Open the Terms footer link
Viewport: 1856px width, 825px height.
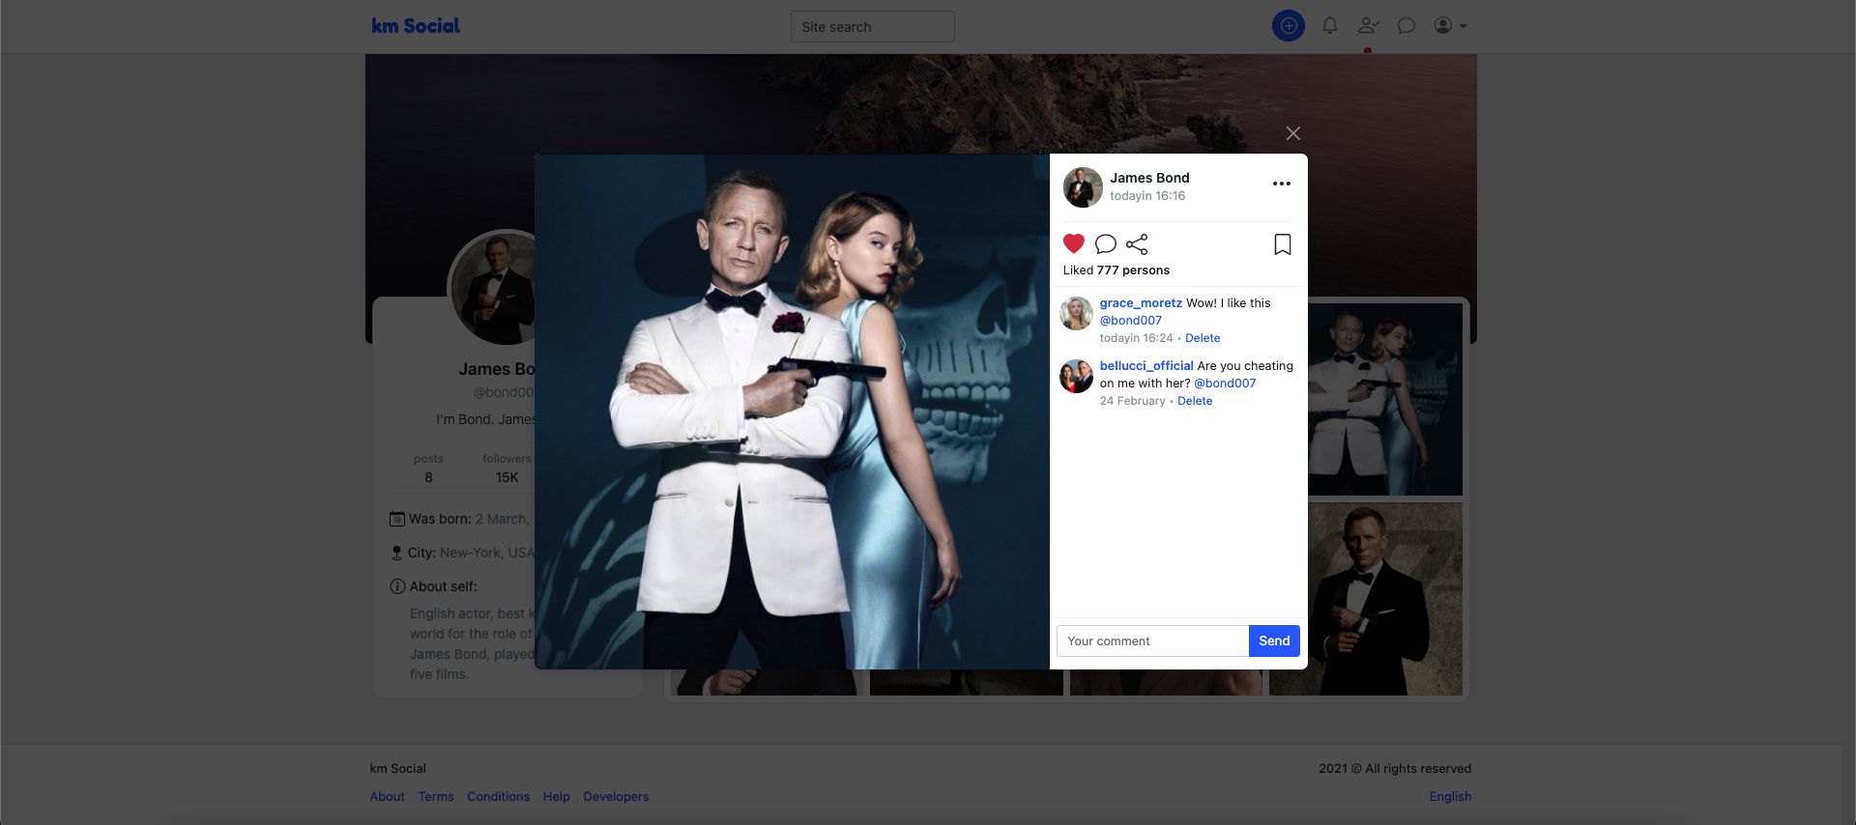point(436,797)
